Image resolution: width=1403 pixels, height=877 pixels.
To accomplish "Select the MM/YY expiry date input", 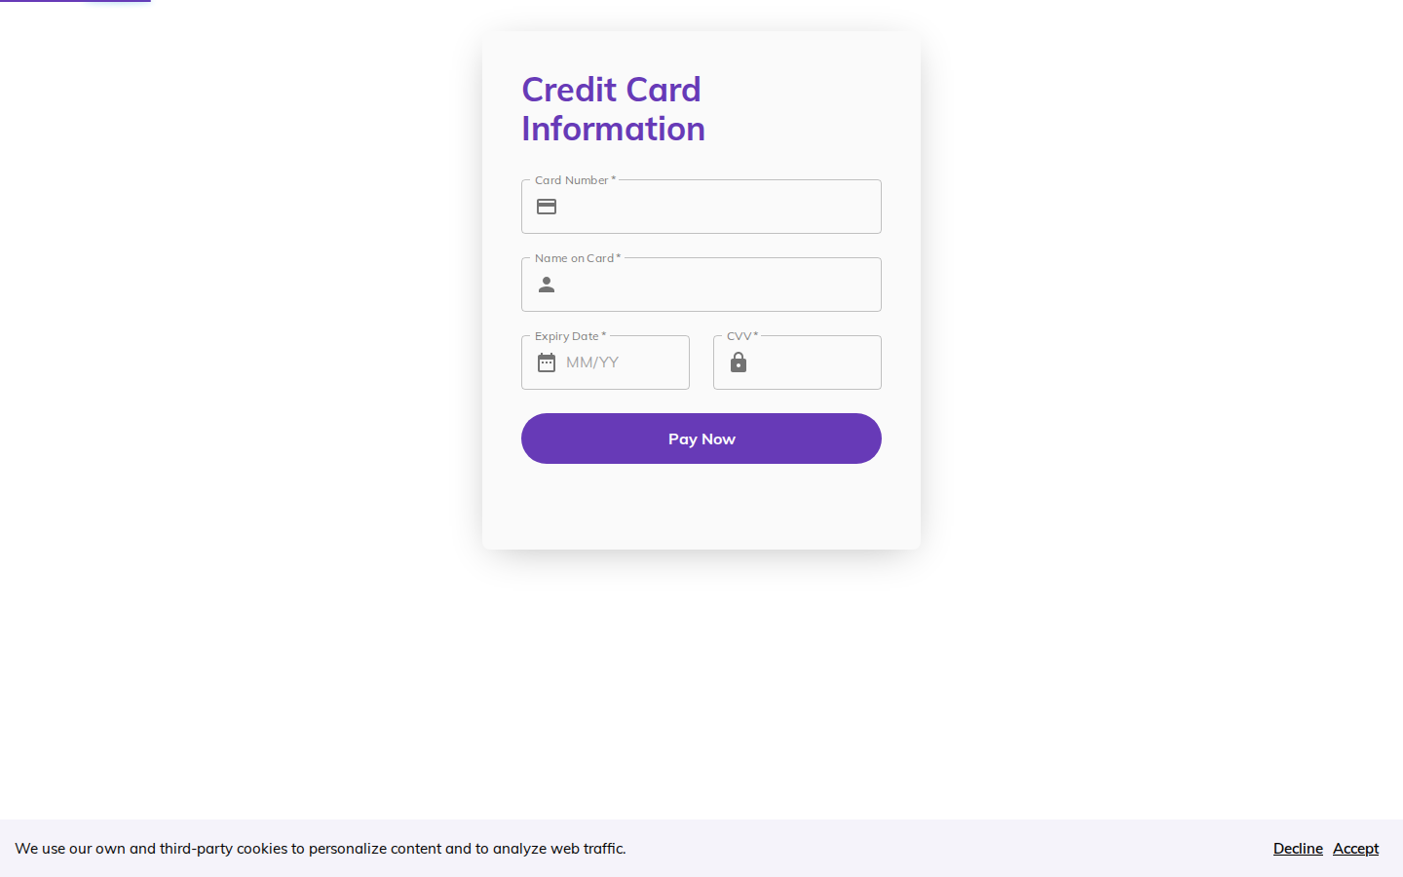I will tap(605, 362).
